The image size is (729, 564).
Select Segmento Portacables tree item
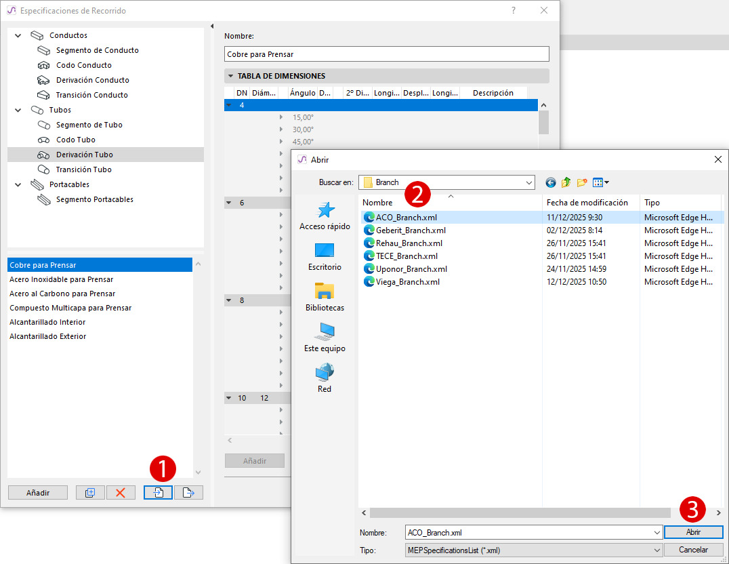point(94,199)
